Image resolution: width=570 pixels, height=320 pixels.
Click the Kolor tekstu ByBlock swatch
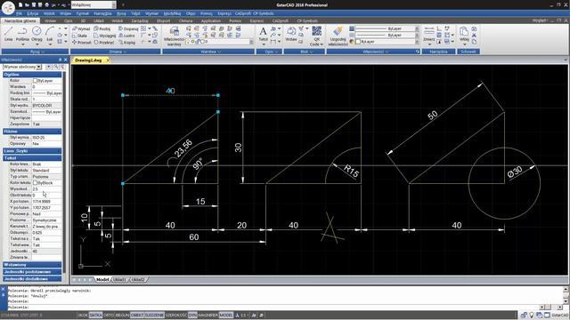pyautogui.click(x=36, y=183)
